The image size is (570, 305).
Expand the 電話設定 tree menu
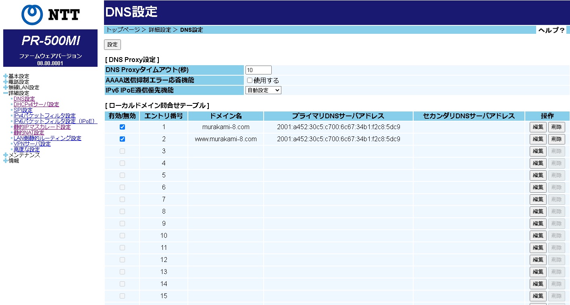[6, 82]
